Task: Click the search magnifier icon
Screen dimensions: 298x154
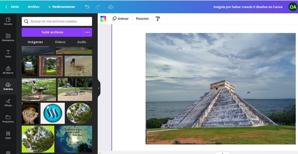Action: click(26, 21)
